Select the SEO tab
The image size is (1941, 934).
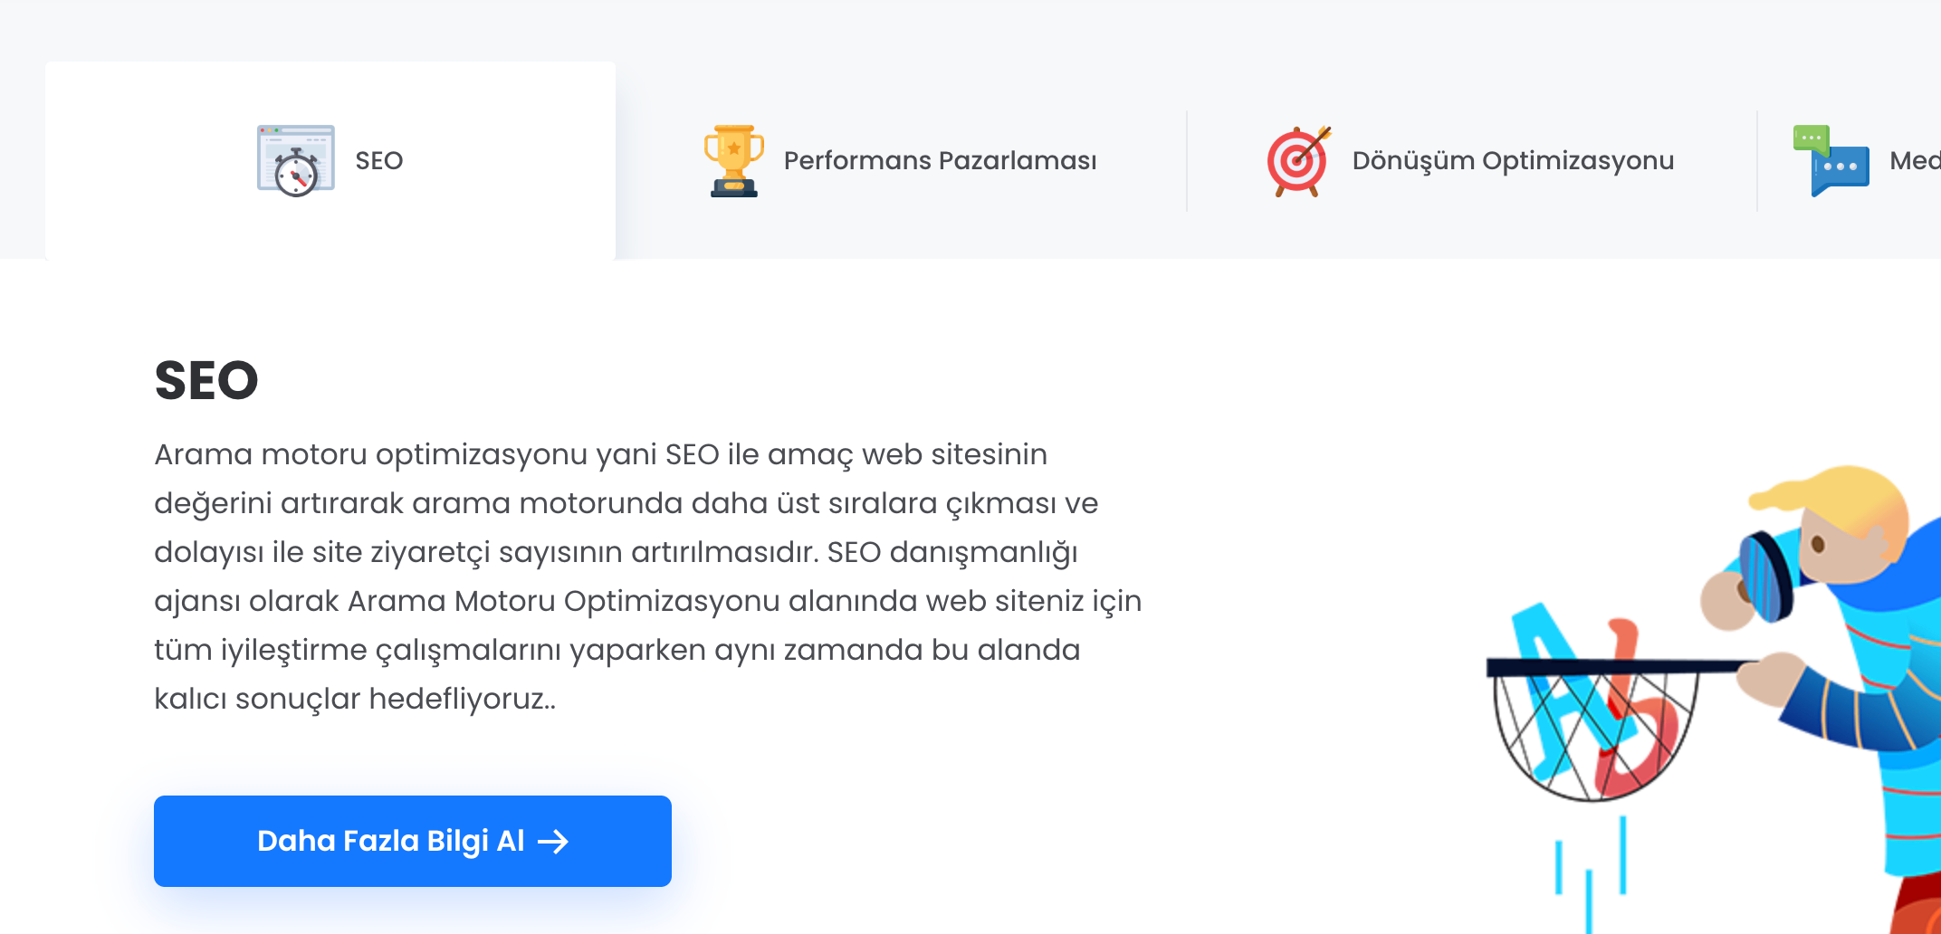(x=330, y=161)
